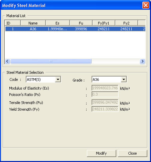Click the right scroll arrow of list
The width and height of the screenshot is (151, 162).
pos(142,61)
